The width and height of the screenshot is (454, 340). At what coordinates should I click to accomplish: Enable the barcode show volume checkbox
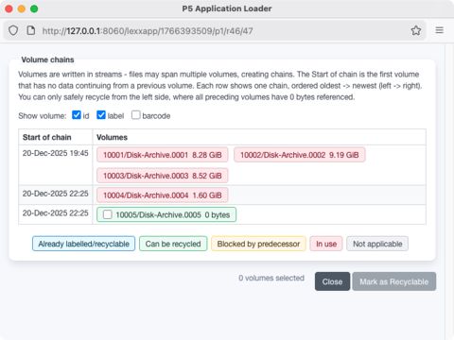136,115
